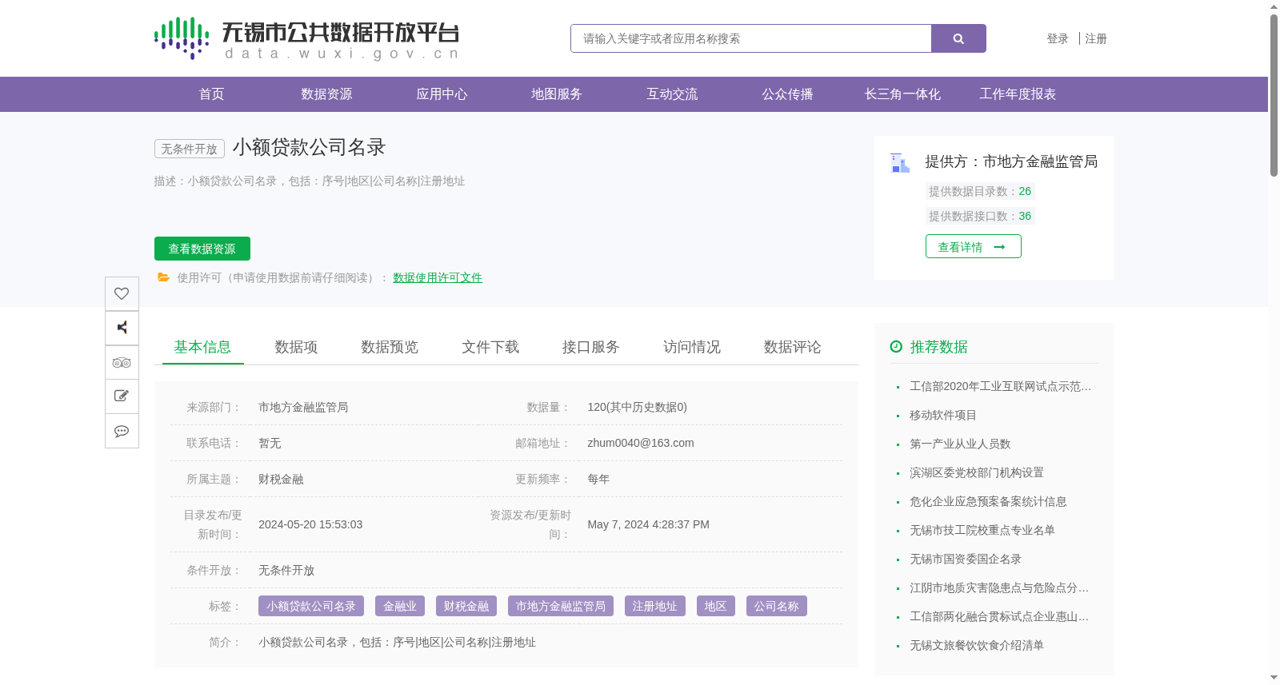The height and width of the screenshot is (685, 1280).
Task: Click the 注册 link
Action: pyautogui.click(x=1096, y=38)
